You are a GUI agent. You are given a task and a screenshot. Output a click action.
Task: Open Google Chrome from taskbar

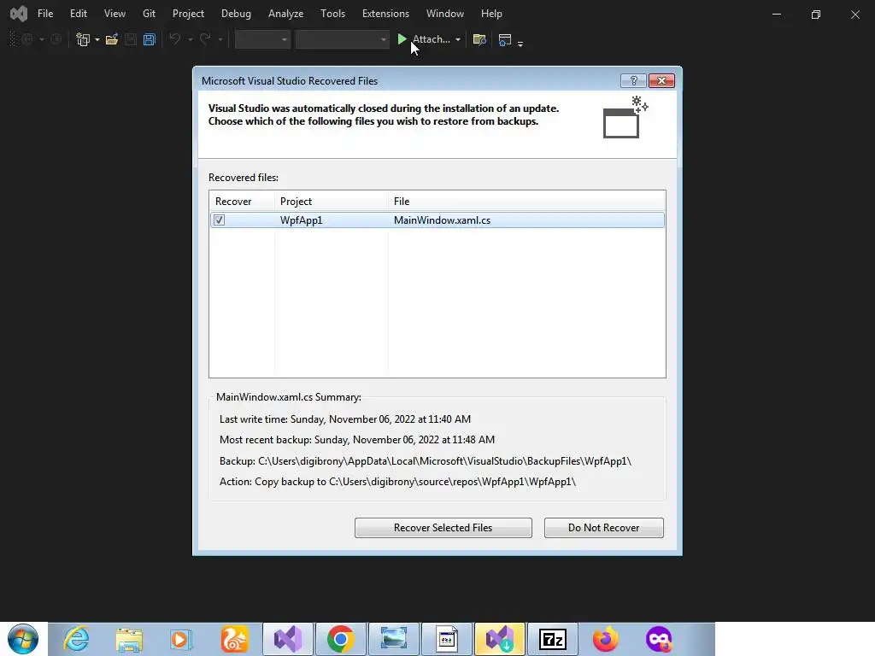[340, 639]
